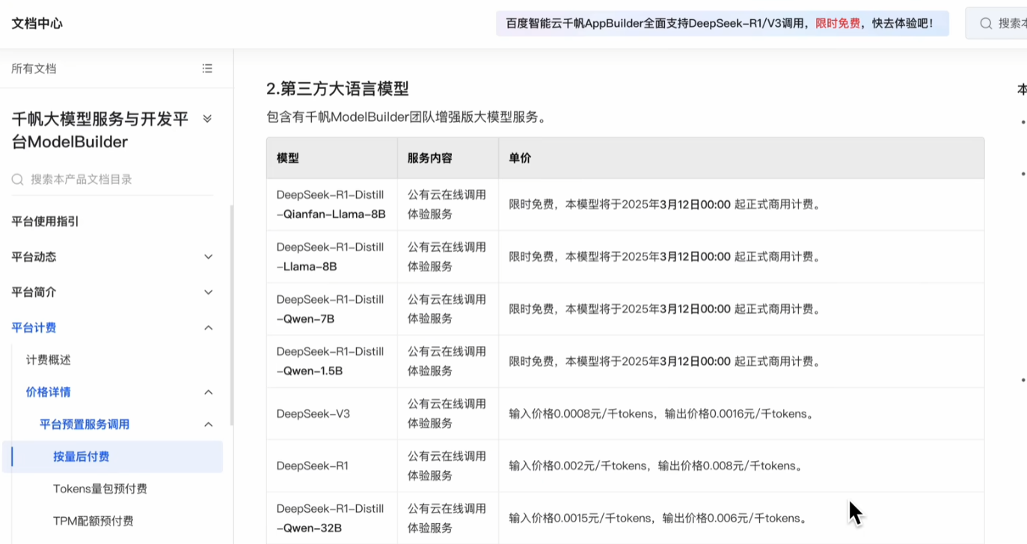Collapse the 平台预置服务调用 group
1027x544 pixels.
(x=209, y=424)
